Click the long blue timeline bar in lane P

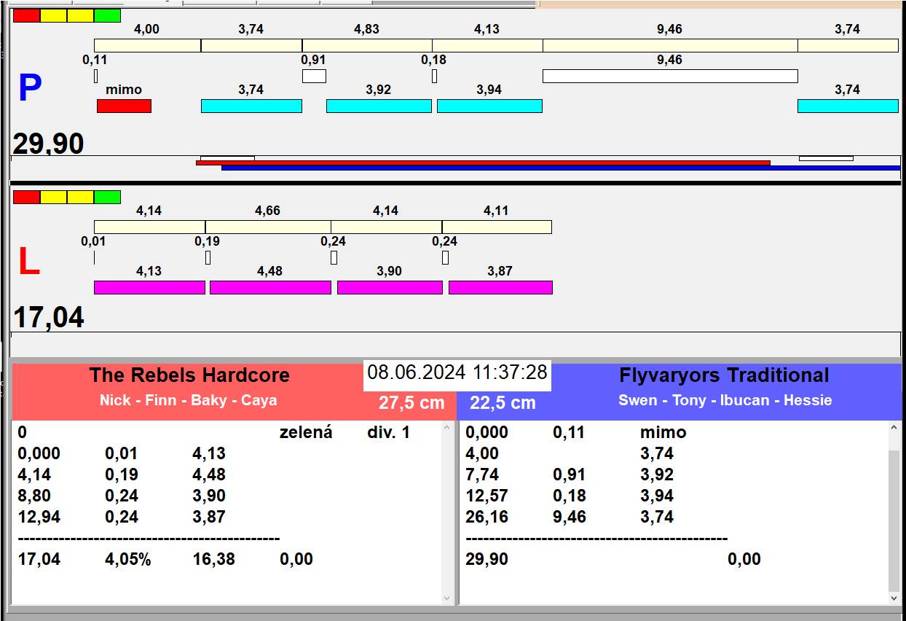coord(560,168)
